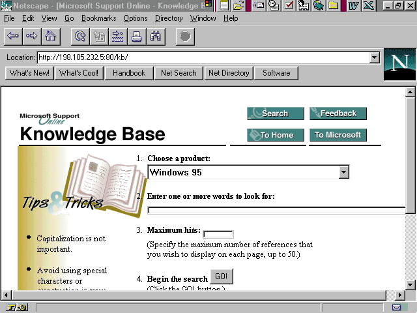Open the Help menu
Image resolution: width=417 pixels, height=313 pixels.
[x=231, y=18]
